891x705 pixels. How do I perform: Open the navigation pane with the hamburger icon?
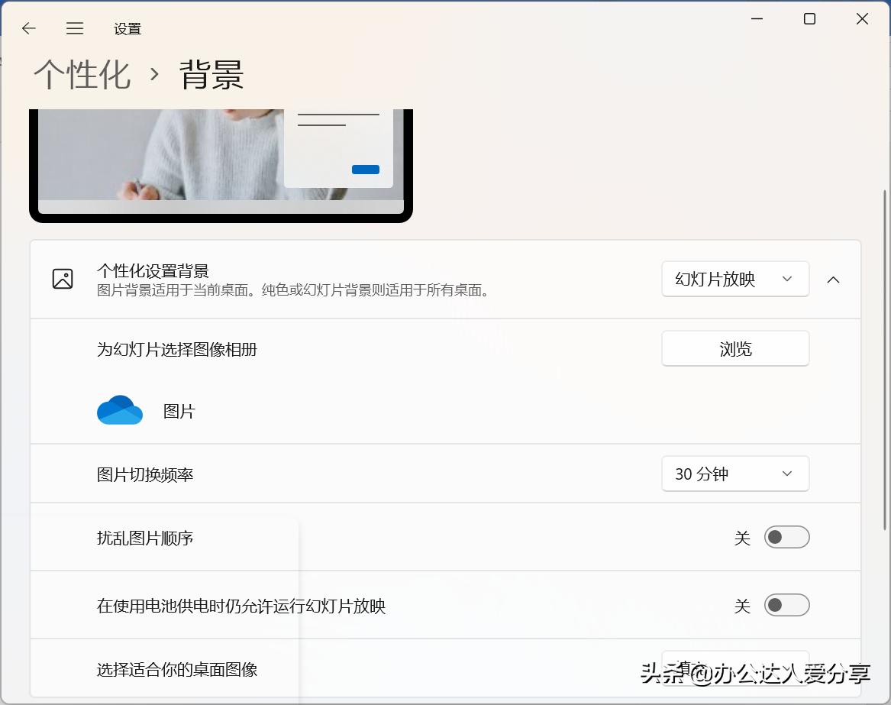[74, 28]
